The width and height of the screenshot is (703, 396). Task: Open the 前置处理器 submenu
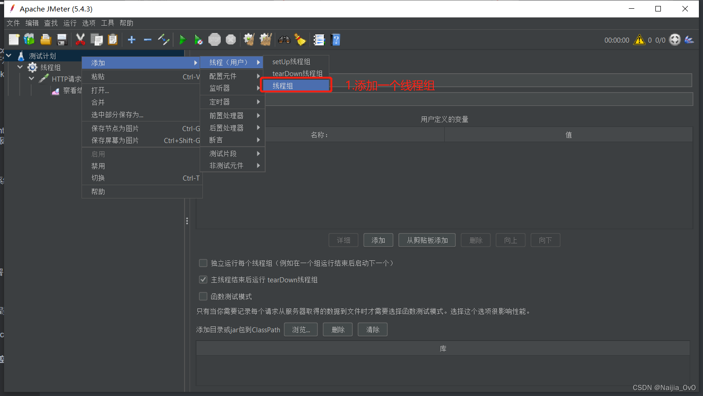tap(233, 115)
